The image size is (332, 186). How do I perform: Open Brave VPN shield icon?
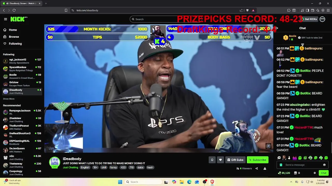tap(323, 10)
